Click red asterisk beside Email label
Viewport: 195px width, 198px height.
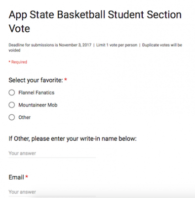[27, 177]
